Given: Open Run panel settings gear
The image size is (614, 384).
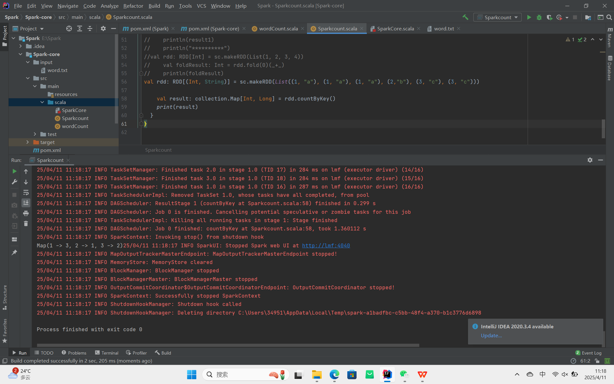Looking at the screenshot, I should point(590,160).
